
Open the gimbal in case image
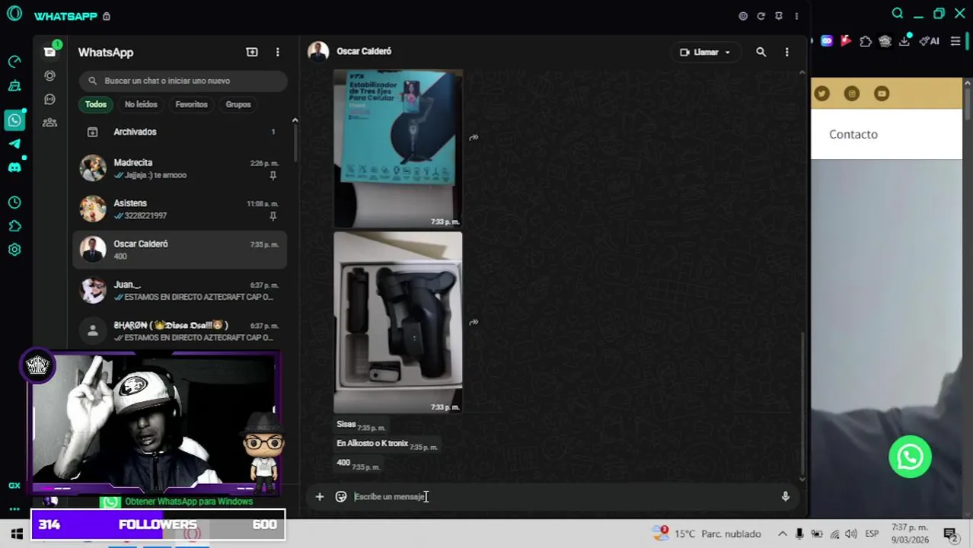tap(398, 323)
